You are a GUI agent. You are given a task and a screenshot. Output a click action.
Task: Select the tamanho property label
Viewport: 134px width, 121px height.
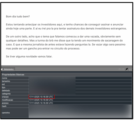(x=6, y=81)
